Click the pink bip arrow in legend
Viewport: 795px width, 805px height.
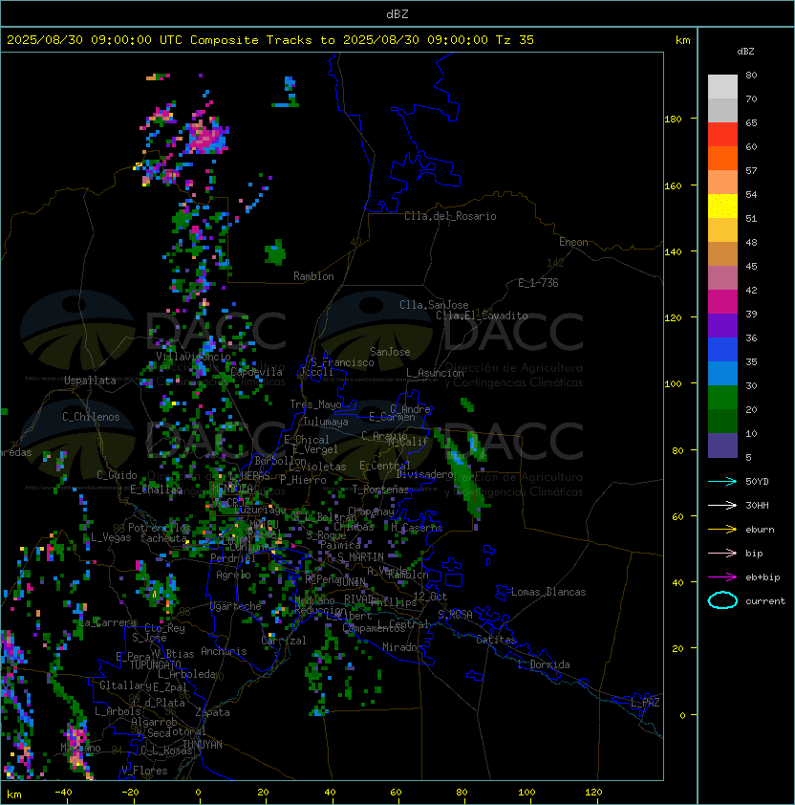tap(722, 553)
